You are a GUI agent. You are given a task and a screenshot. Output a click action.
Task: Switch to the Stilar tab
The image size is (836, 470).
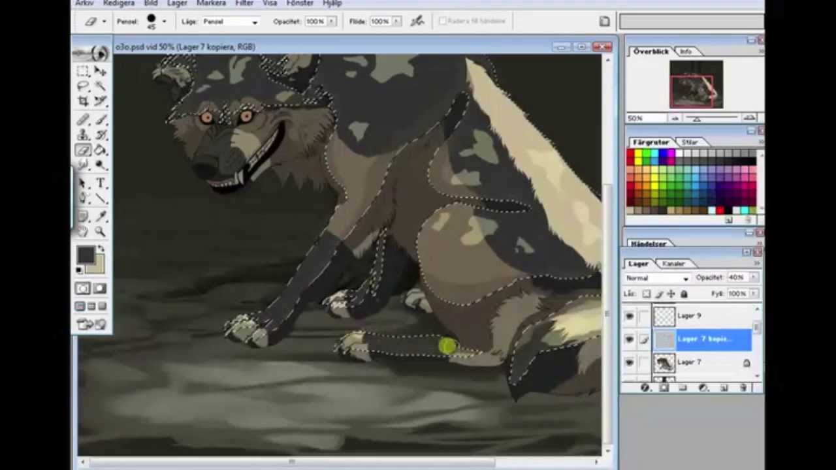click(x=690, y=142)
